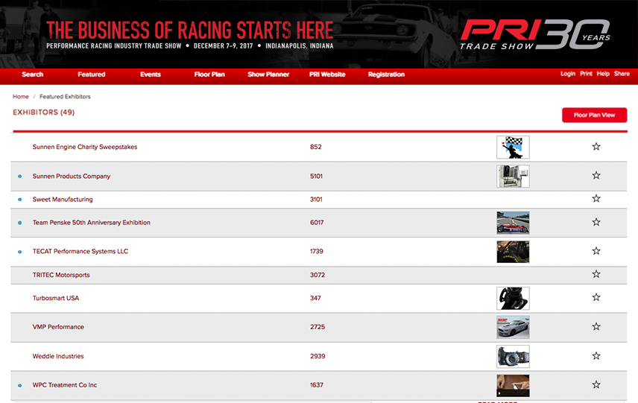Open Sunnen Products Company listing

(x=72, y=176)
